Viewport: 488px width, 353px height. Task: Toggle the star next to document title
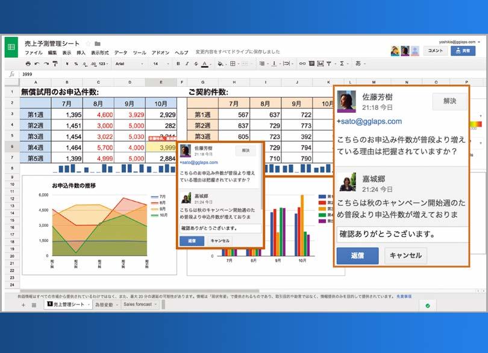[x=88, y=43]
